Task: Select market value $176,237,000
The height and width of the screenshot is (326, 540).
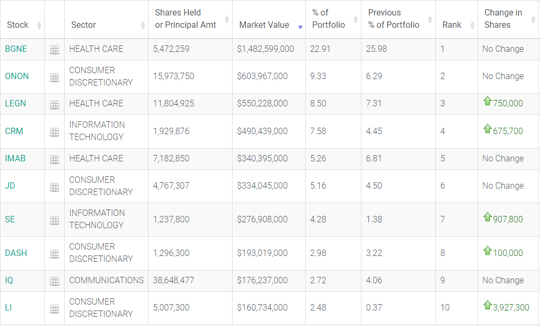Action: tap(262, 280)
